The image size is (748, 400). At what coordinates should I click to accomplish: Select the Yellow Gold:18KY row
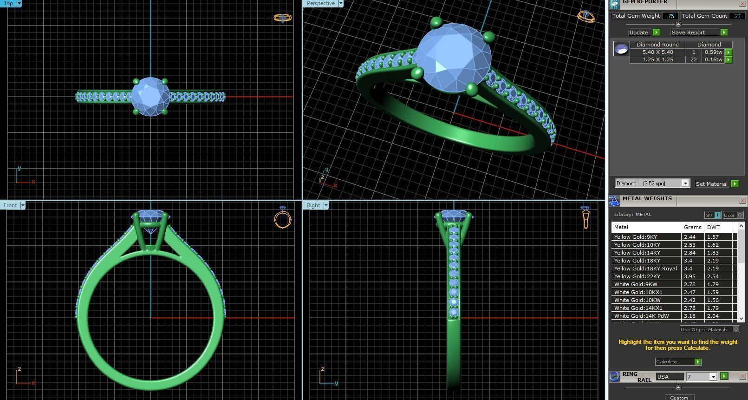(x=674, y=261)
